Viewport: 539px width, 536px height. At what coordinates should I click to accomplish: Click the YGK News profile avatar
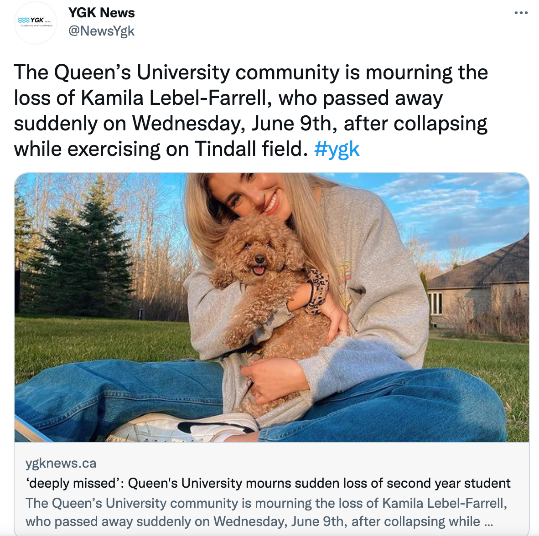click(x=36, y=23)
